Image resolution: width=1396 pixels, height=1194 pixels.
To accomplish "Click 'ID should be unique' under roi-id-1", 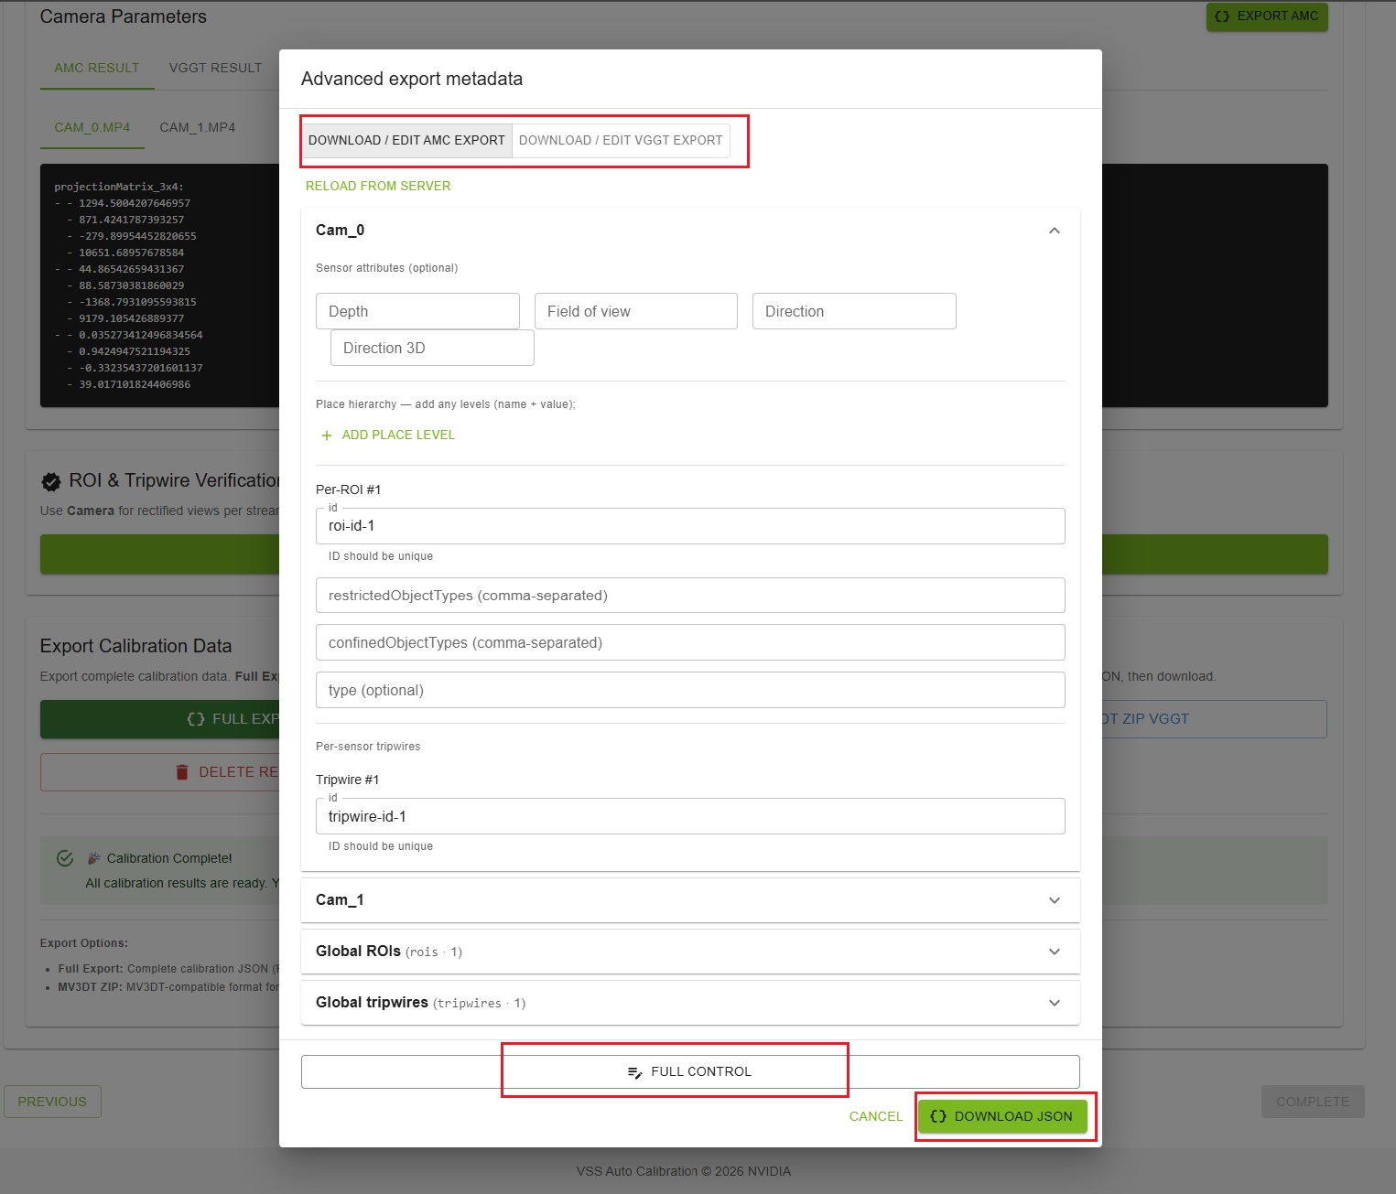I will (381, 556).
